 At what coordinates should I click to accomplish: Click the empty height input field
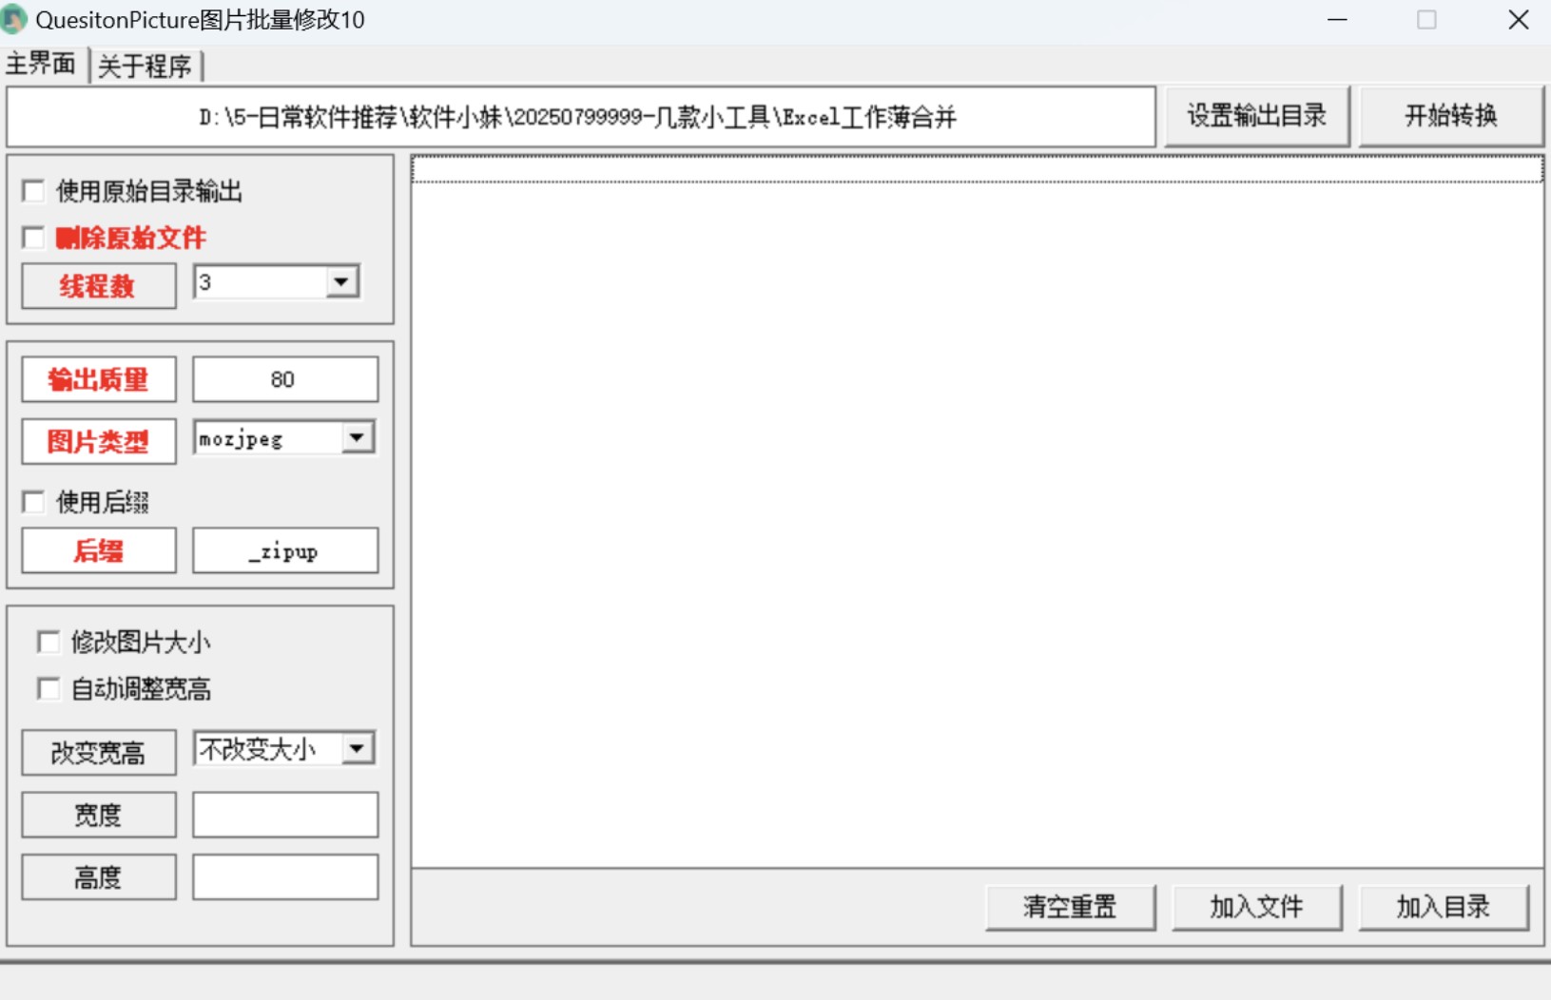pyautogui.click(x=284, y=876)
